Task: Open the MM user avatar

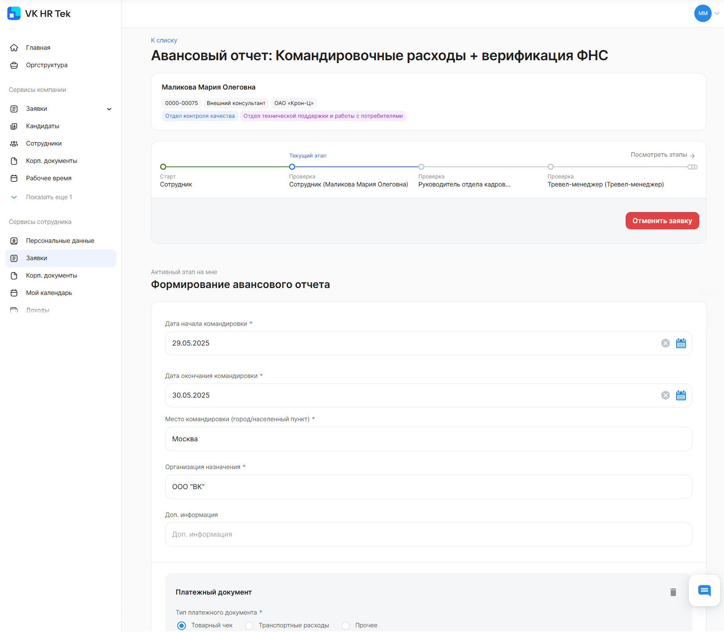Action: pyautogui.click(x=703, y=14)
